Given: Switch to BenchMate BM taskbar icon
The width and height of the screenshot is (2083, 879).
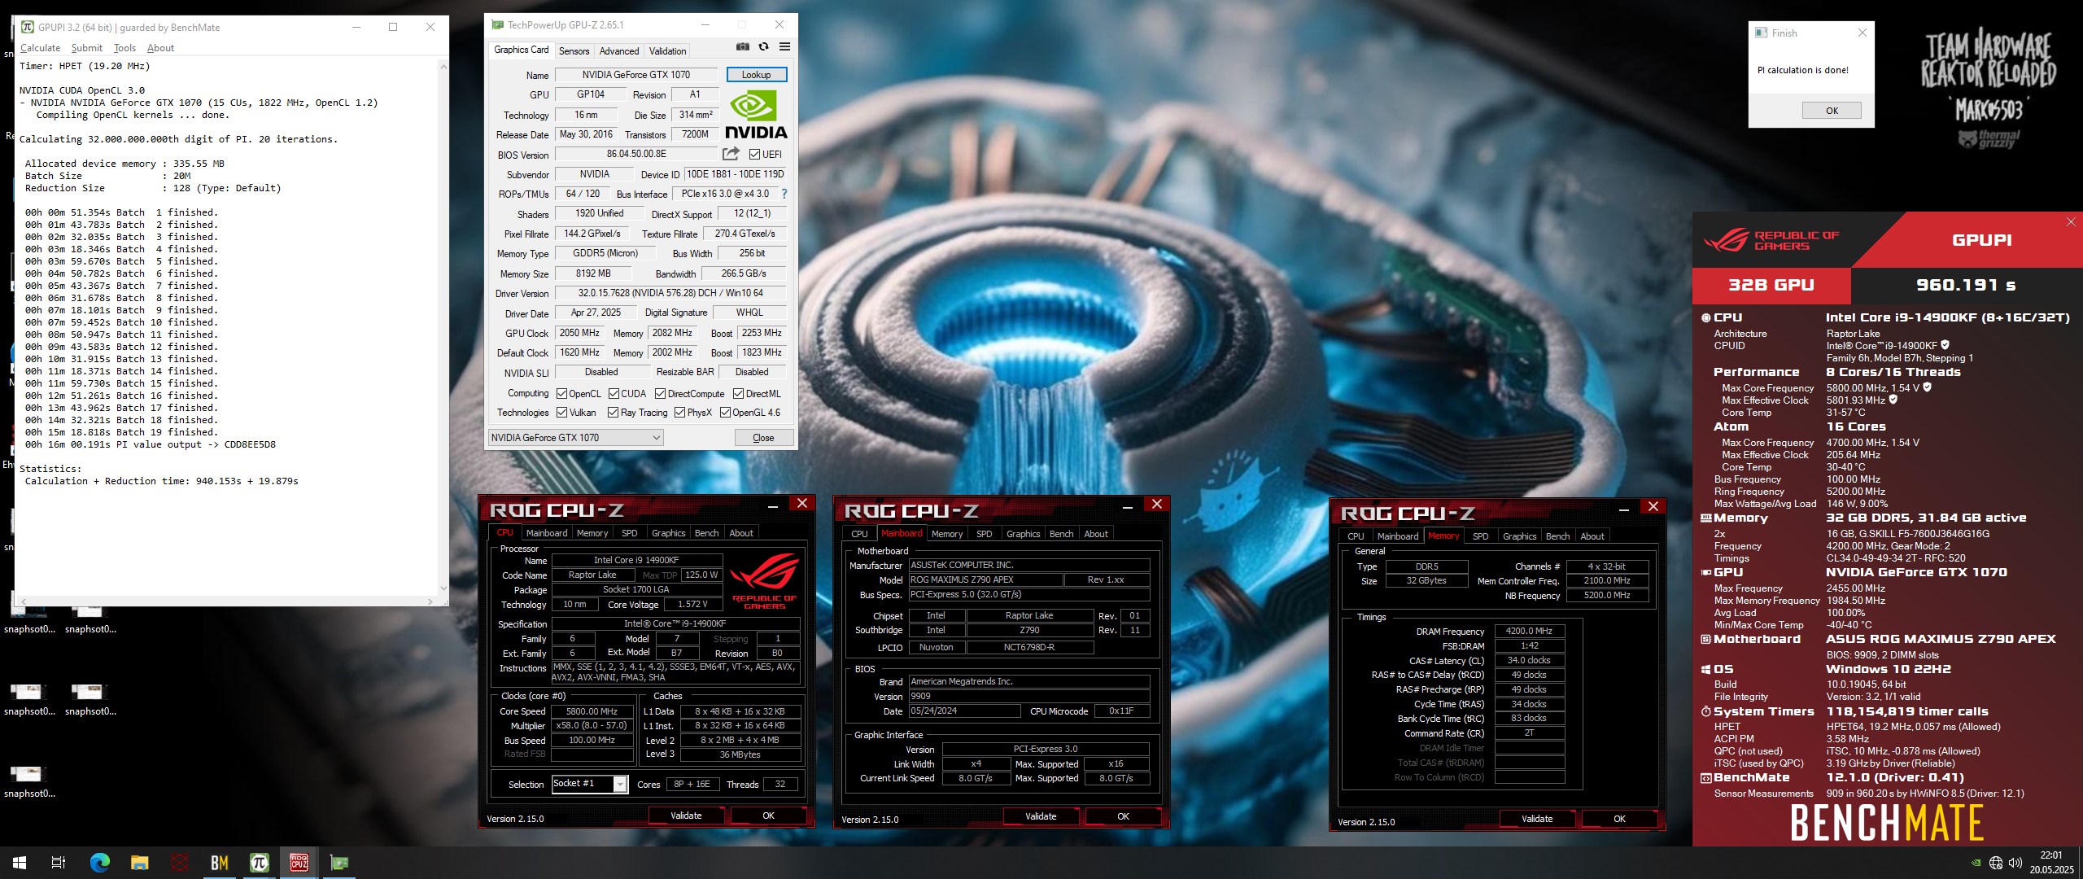Looking at the screenshot, I should [219, 863].
